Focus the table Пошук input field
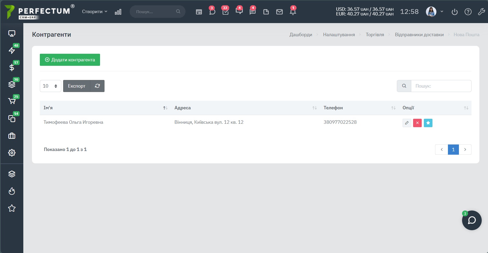 pyautogui.click(x=441, y=86)
